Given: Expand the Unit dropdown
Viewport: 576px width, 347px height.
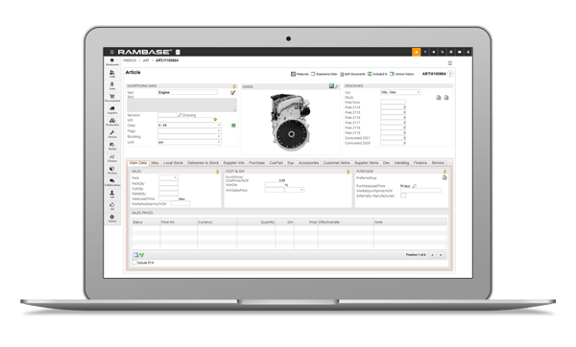Looking at the screenshot, I should tap(189, 142).
